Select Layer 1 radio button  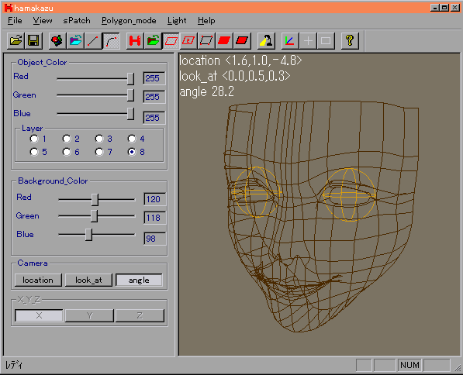tap(34, 139)
